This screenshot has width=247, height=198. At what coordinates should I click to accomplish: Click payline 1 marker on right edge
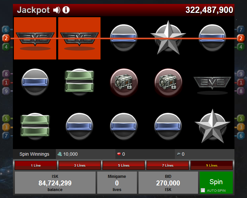tap(241, 82)
